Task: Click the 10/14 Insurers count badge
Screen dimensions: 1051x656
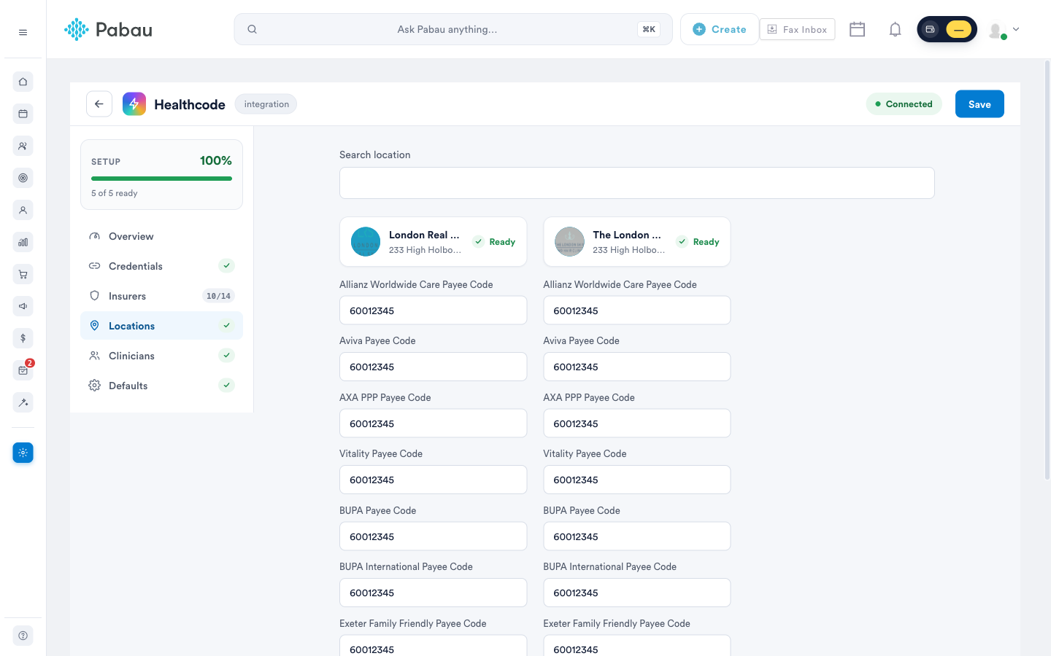Action: [218, 296]
